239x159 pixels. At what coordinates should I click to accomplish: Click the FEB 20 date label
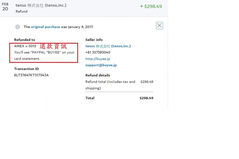(x=5, y=7)
